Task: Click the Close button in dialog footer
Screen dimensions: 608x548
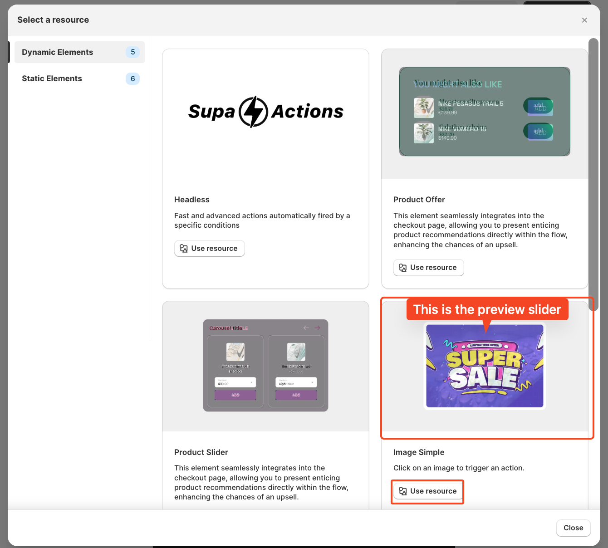Action: 574,528
